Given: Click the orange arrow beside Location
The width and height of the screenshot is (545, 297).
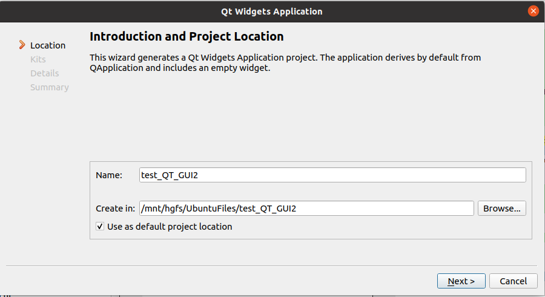Looking at the screenshot, I should [22, 45].
